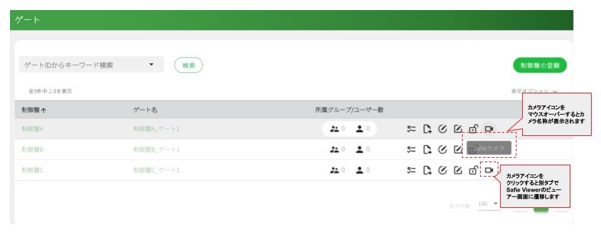Open the 制御盤A link
601x238 pixels.
coord(32,129)
